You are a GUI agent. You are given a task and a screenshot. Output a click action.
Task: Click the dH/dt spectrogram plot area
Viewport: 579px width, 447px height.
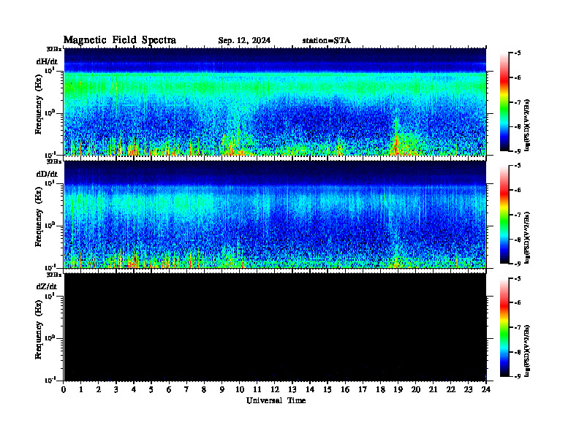coord(275,102)
